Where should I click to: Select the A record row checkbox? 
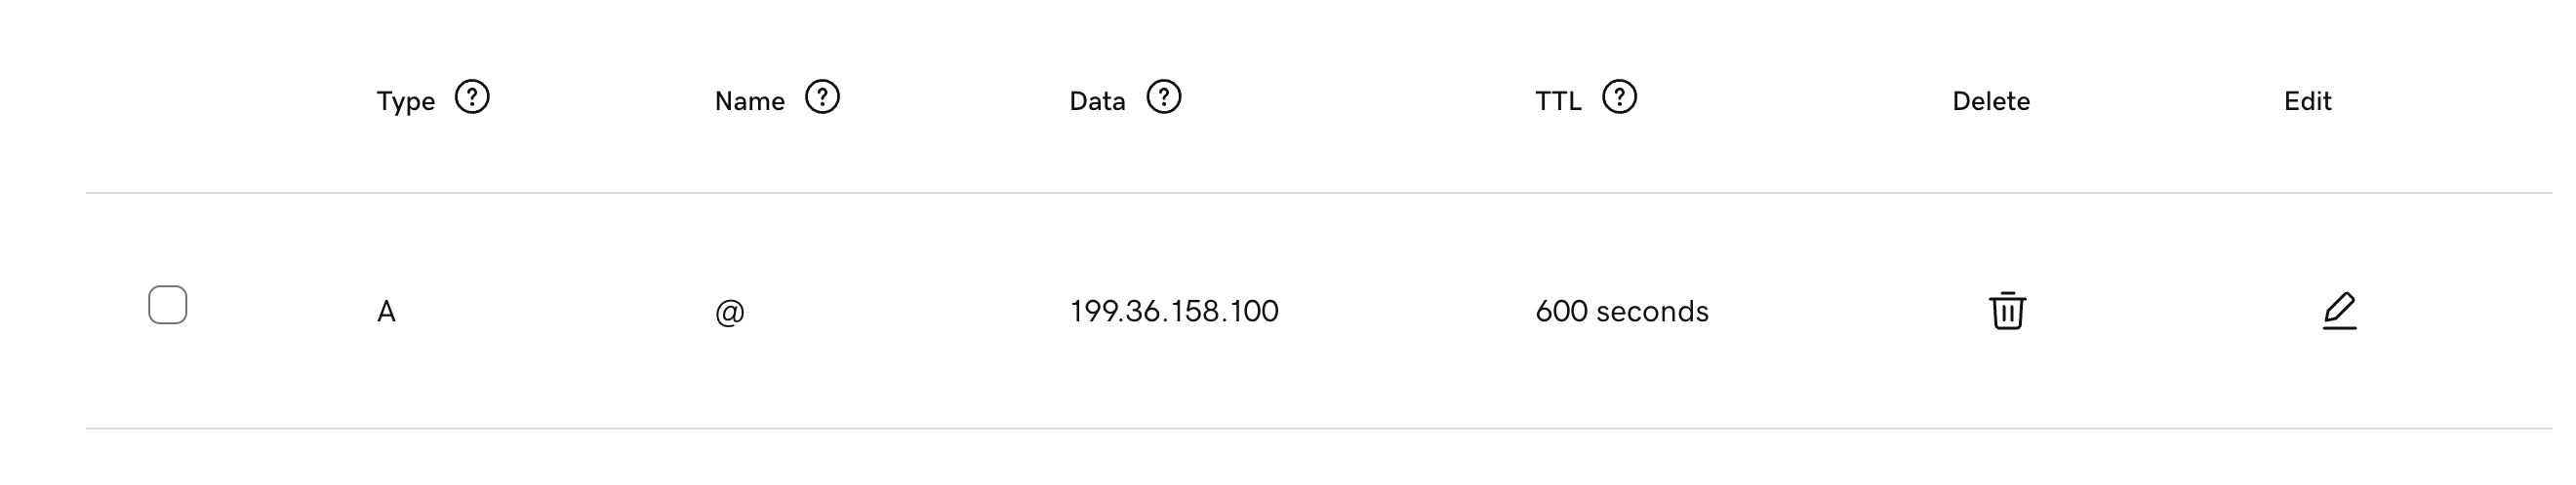(x=168, y=306)
